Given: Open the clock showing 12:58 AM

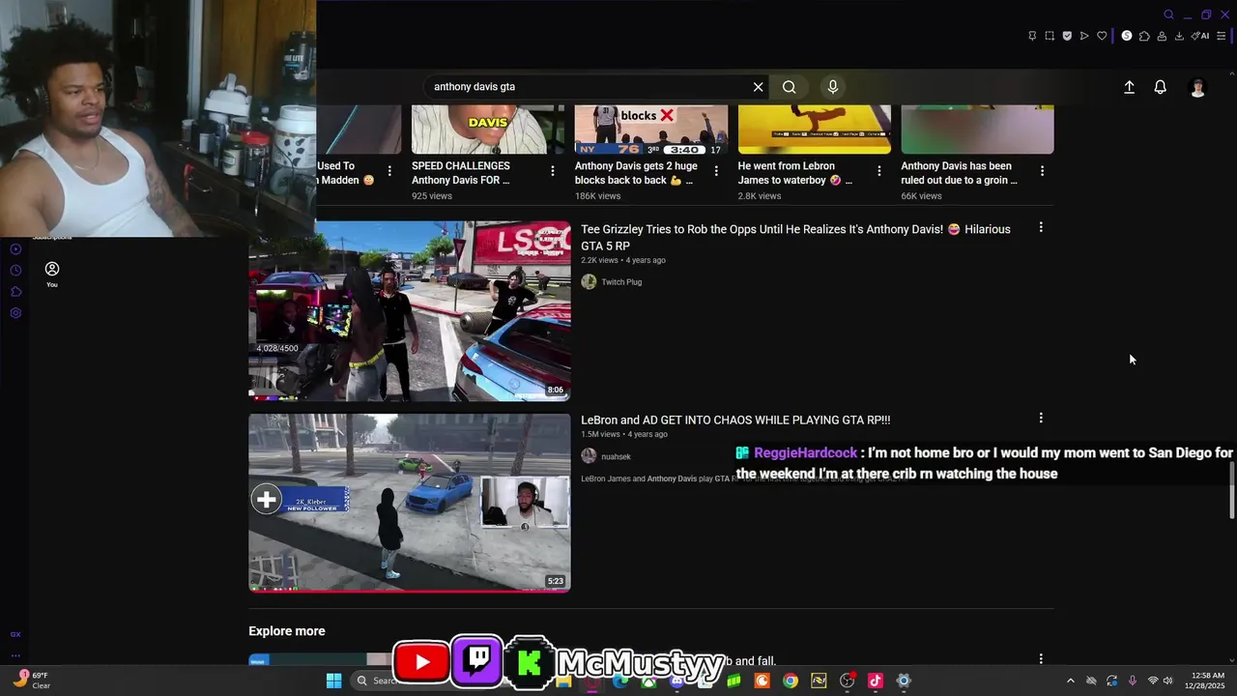Looking at the screenshot, I should (1205, 681).
